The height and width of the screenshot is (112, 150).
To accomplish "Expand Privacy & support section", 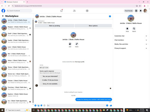I will tap(131, 48).
